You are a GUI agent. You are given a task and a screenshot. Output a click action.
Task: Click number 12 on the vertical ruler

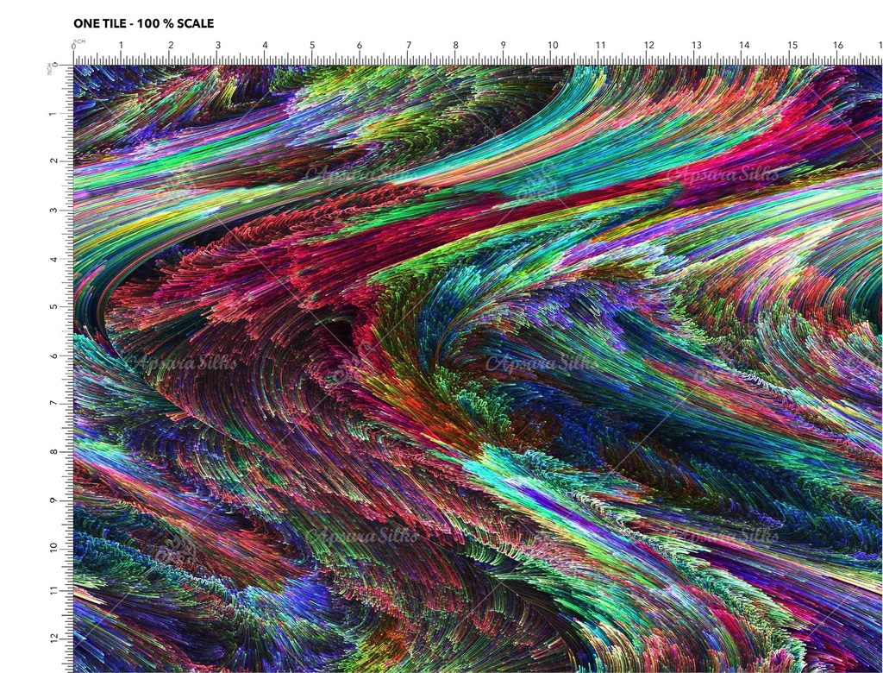53,638
